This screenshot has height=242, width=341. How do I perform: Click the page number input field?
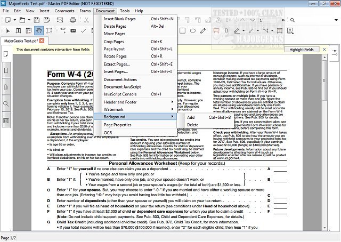[x=269, y=20]
